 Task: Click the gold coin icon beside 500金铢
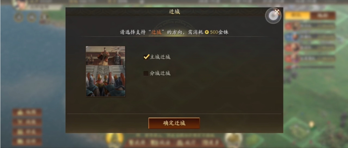(207, 32)
